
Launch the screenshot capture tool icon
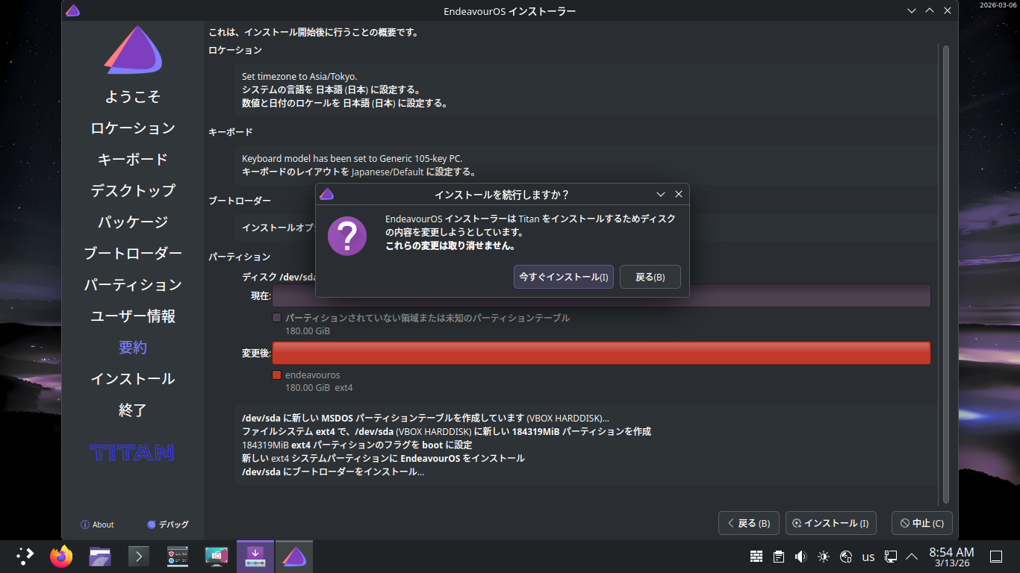pos(217,557)
